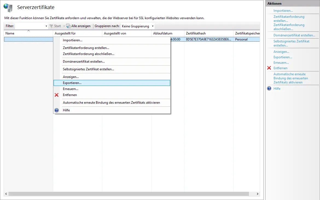Click the red X icon in context menu
The image size is (320, 200).
click(x=57, y=95)
